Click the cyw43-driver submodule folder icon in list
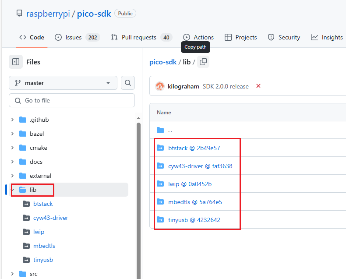 [x=160, y=166]
